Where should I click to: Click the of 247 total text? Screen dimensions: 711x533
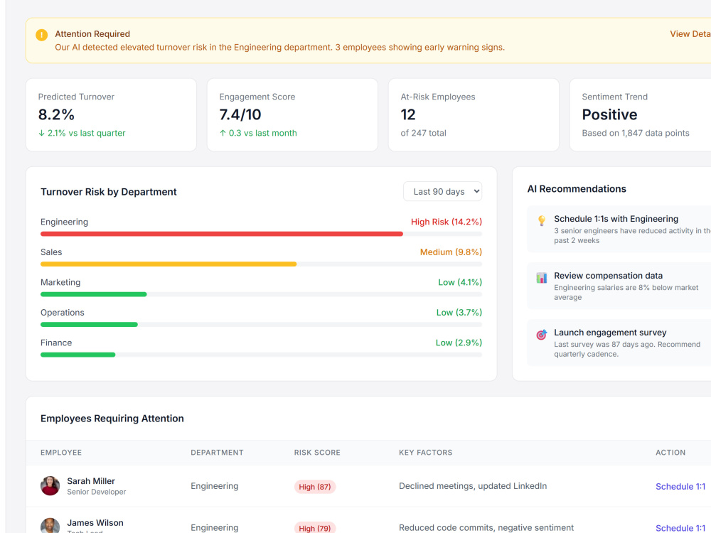423,133
